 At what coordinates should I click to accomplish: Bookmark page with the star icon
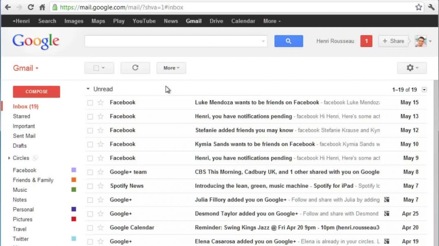pos(419,7)
